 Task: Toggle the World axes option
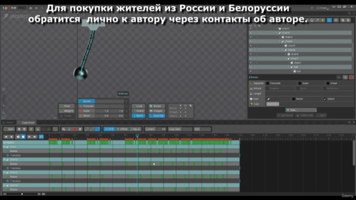point(139,116)
